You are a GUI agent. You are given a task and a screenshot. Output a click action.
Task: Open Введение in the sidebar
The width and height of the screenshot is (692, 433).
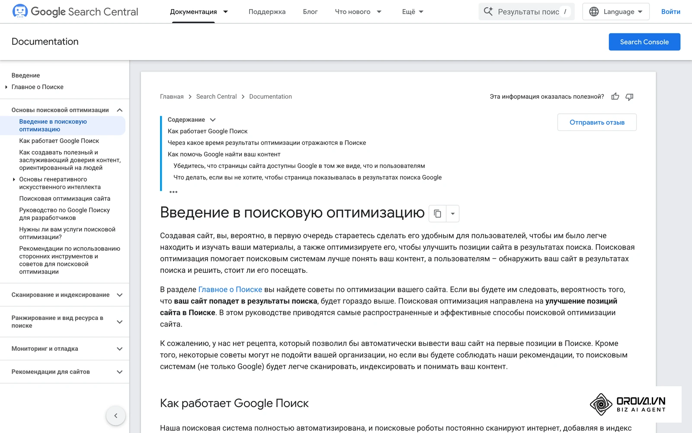tap(26, 75)
